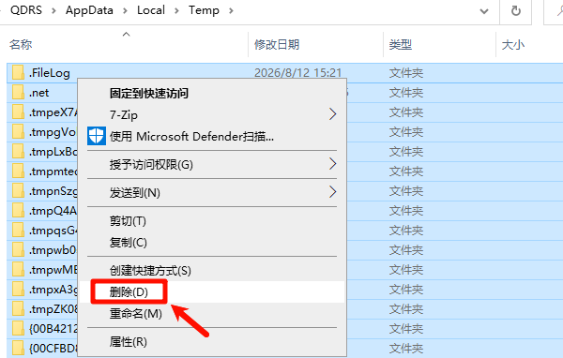Image resolution: width=563 pixels, height=358 pixels.
Task: Click folder icon of .tmpnSz row
Action: tap(18, 190)
